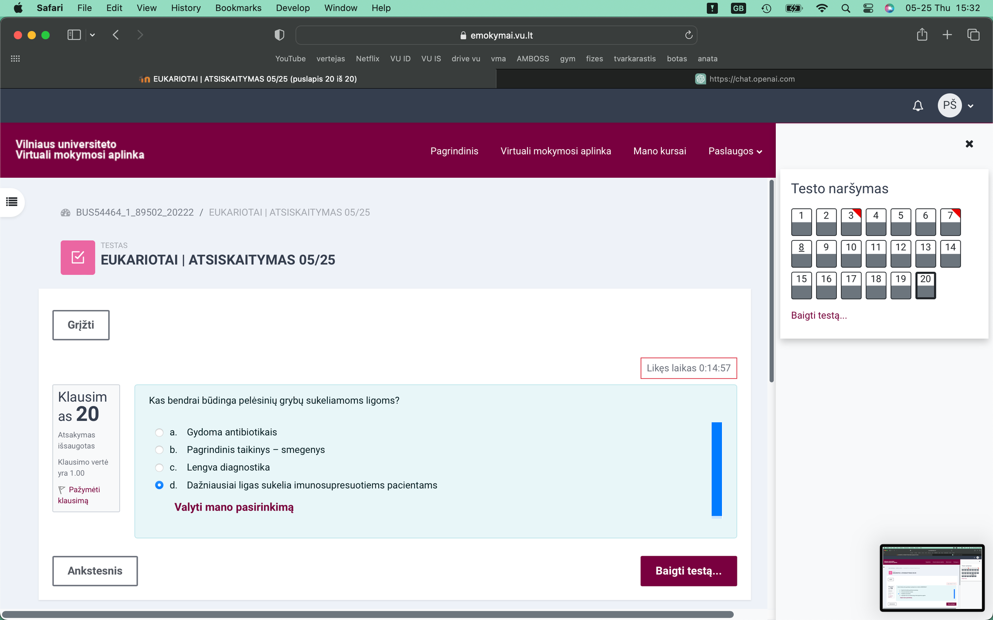Viewport: 993px width, 620px height.
Task: Open the History menu in menu bar
Action: [x=186, y=8]
